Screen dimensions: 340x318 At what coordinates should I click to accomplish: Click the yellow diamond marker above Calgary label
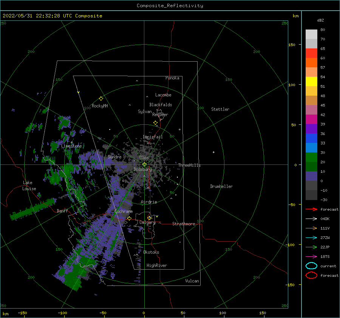point(149,218)
